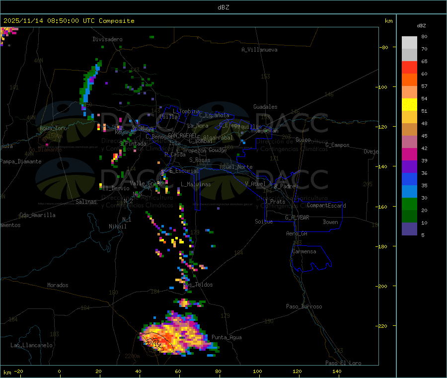The width and height of the screenshot is (447, 378).
Task: Click the gold 48-51 dBZ legend swatch
Action: click(409, 117)
